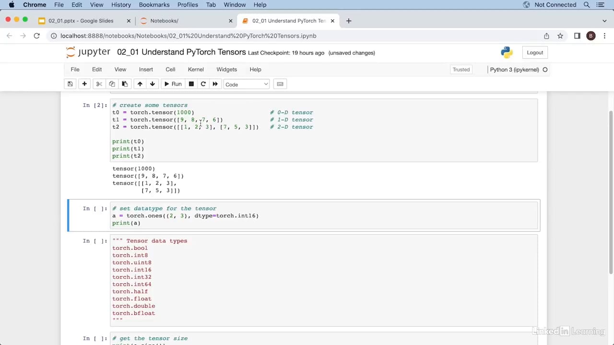Open the Jupyter Insert menu
This screenshot has width=614, height=345.
click(146, 69)
